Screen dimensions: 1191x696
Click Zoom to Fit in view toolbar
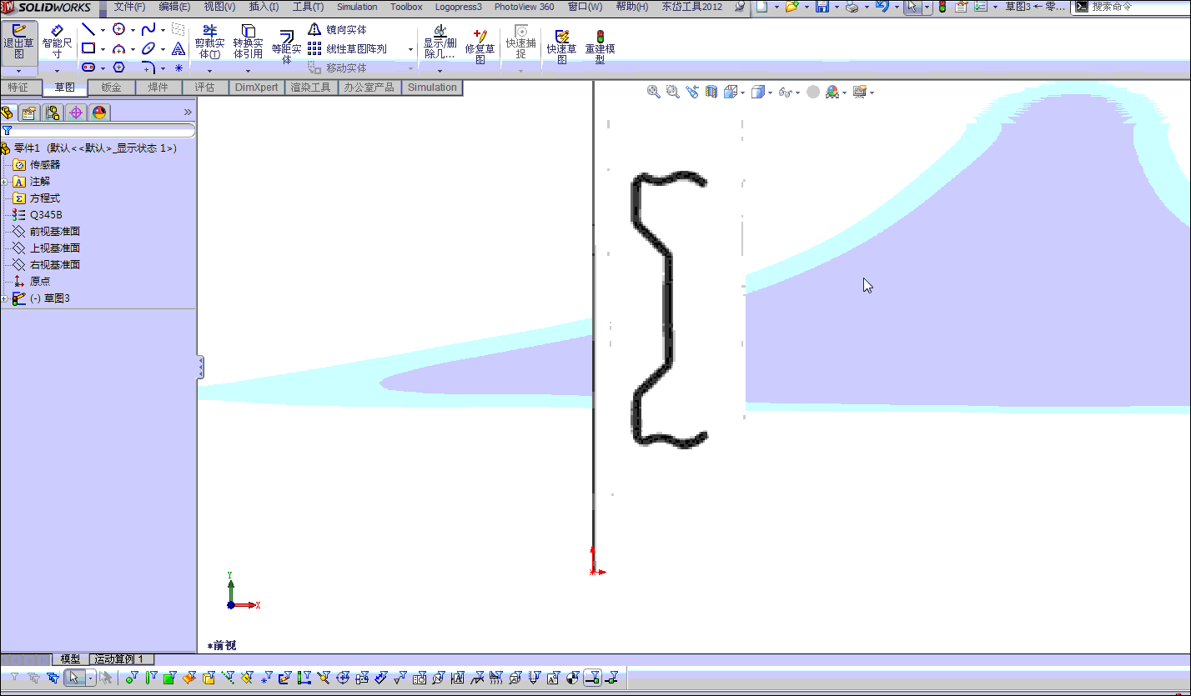[x=654, y=92]
